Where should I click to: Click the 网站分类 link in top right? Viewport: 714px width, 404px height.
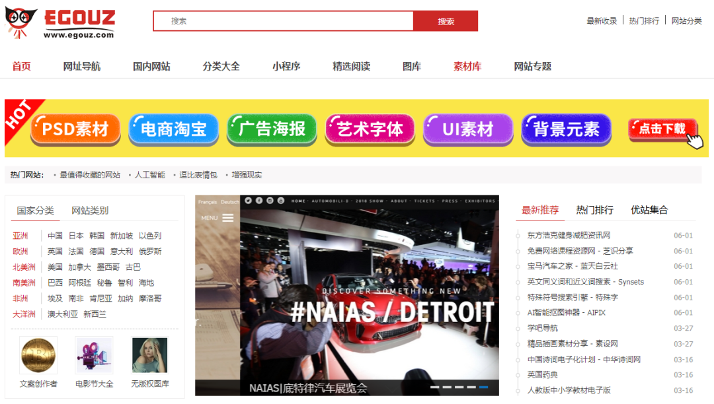click(x=687, y=21)
